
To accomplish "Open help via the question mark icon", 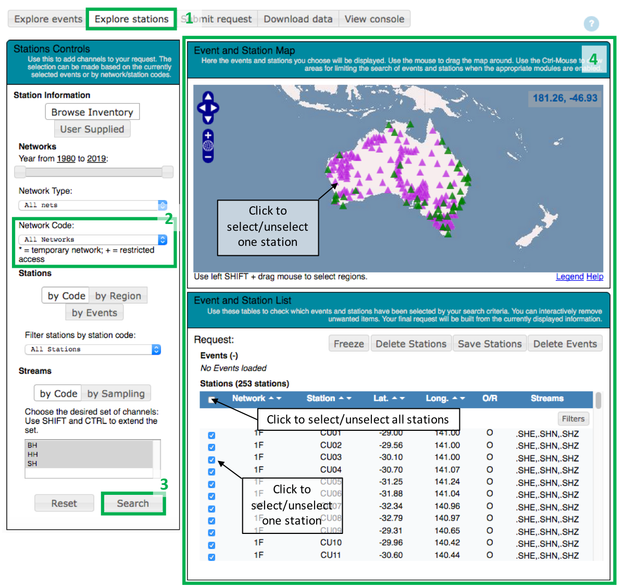I will [x=591, y=24].
